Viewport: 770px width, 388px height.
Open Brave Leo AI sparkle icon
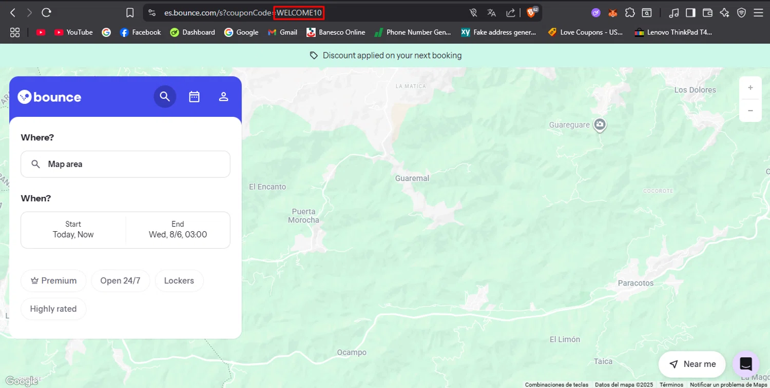tap(724, 13)
